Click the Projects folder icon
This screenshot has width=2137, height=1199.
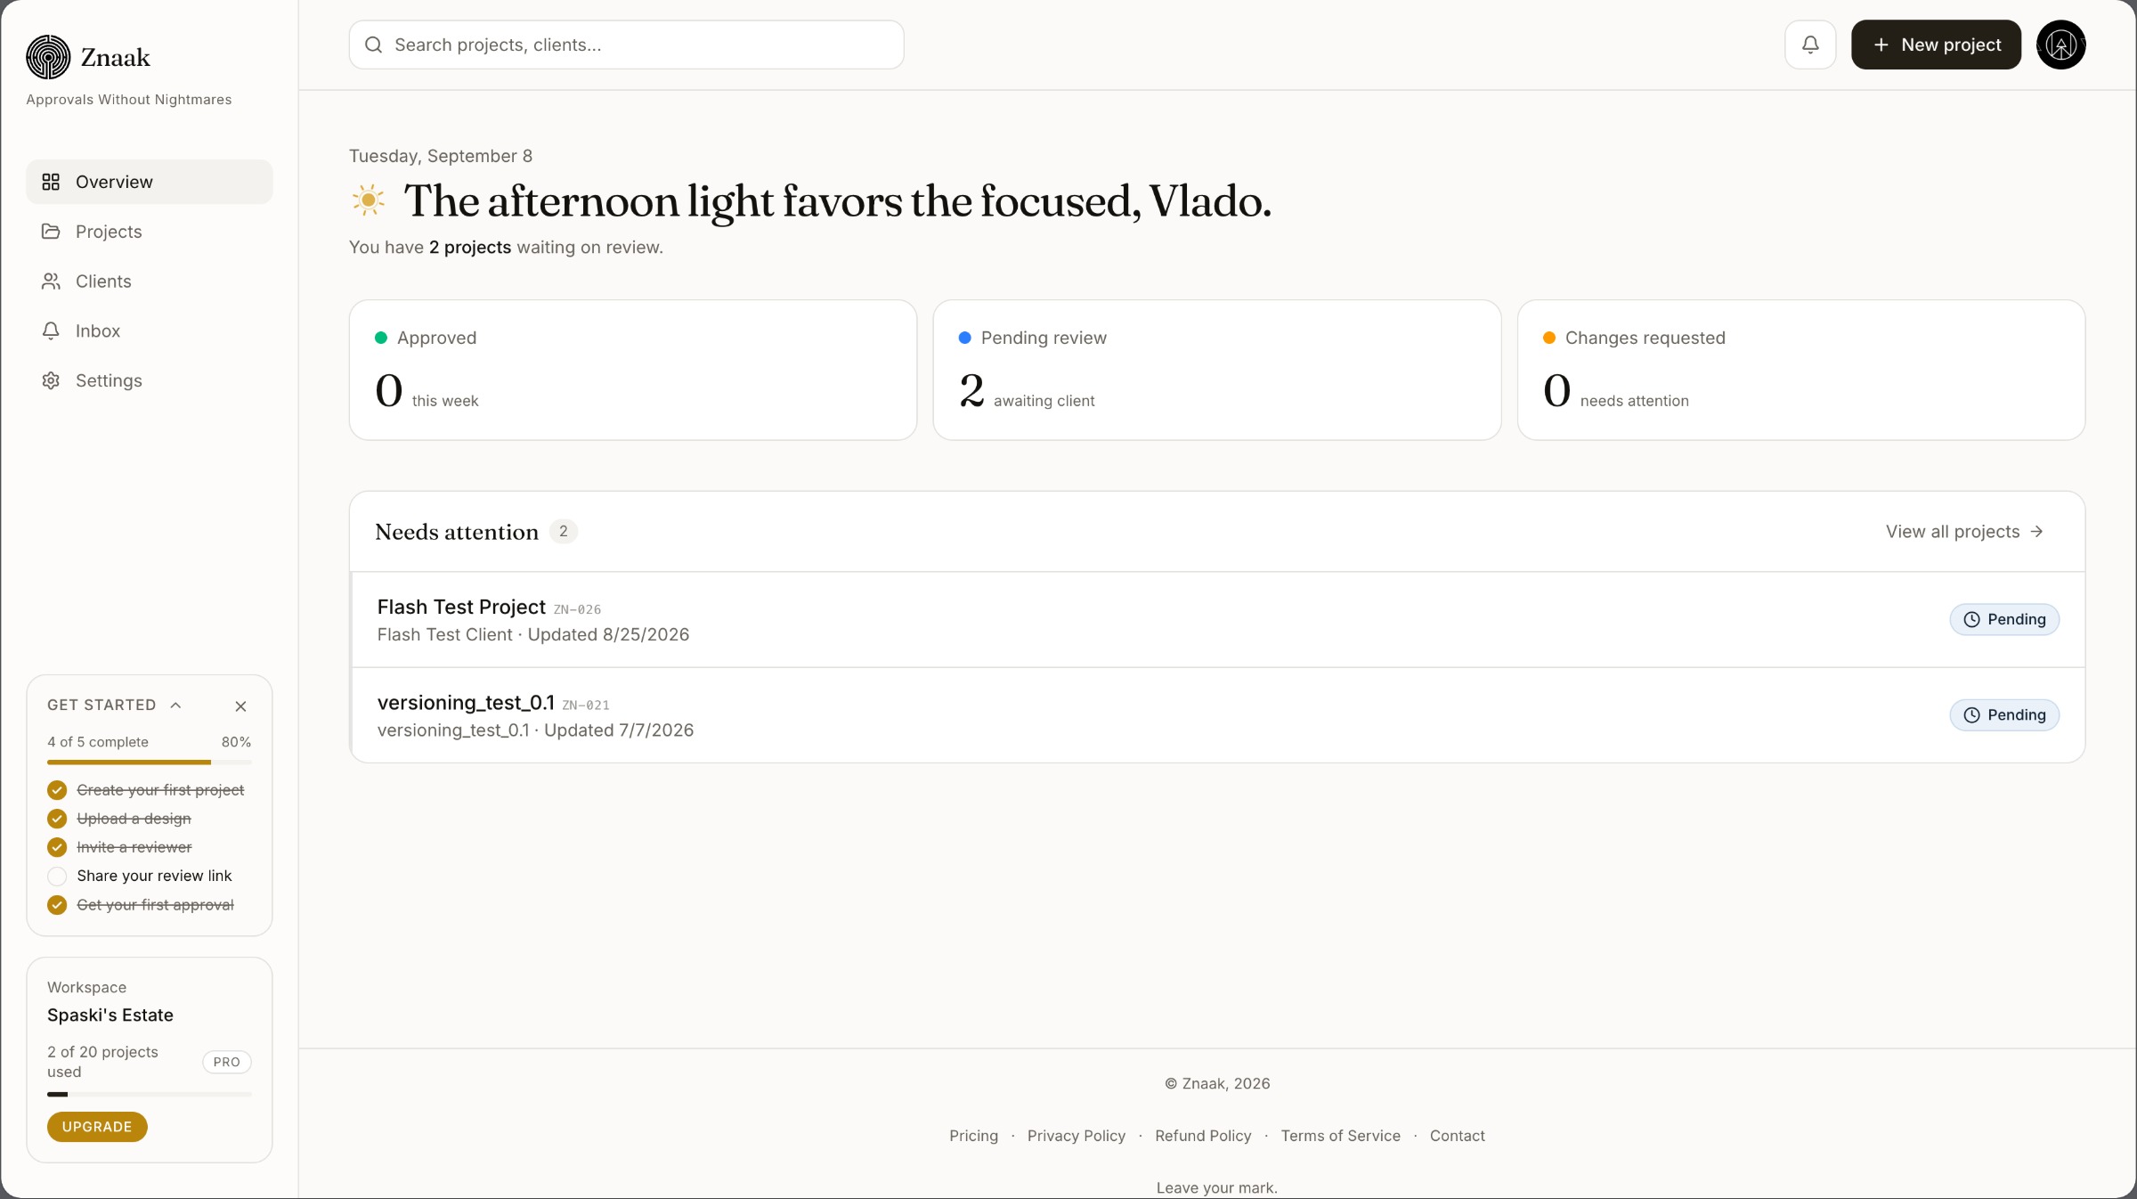[51, 232]
